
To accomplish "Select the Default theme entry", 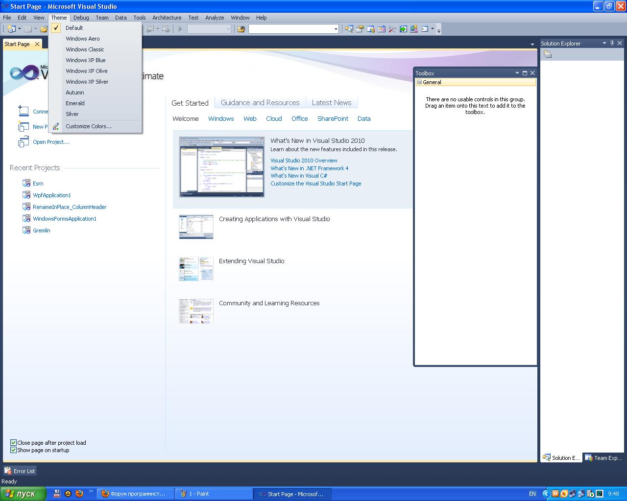I will tap(74, 28).
